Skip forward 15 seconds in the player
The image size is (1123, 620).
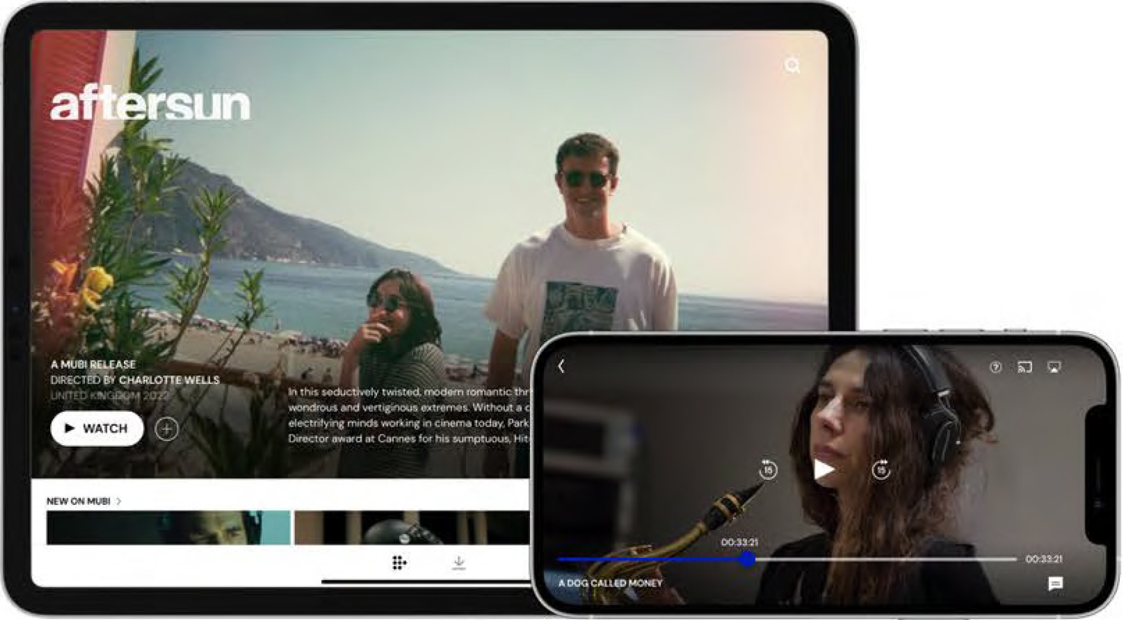[x=881, y=470]
